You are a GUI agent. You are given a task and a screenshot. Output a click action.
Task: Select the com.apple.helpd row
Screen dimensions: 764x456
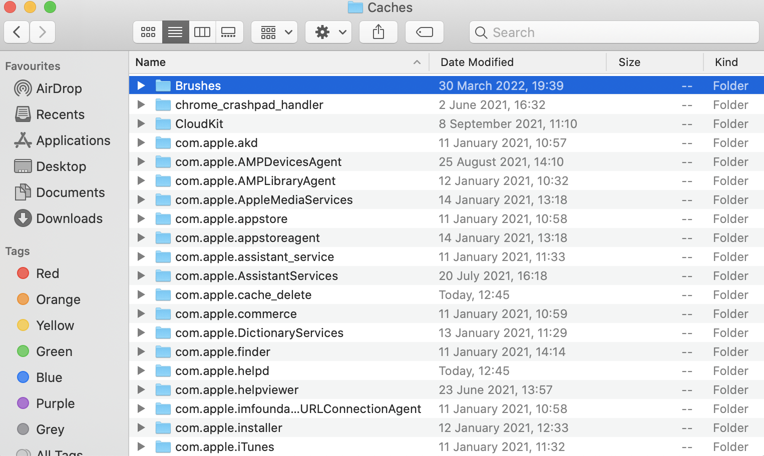(x=447, y=371)
